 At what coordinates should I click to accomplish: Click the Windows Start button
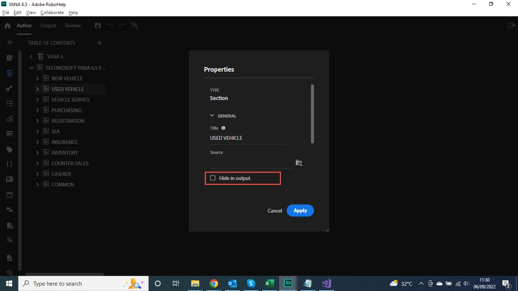[9, 283]
